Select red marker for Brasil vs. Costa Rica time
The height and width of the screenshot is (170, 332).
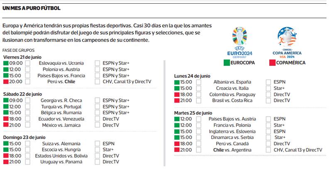(177, 101)
